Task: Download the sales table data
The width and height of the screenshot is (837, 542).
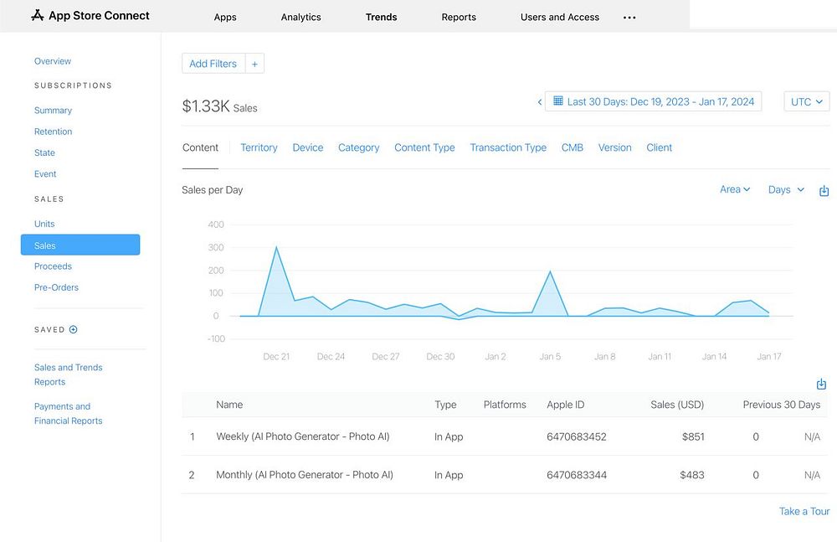Action: point(821,385)
